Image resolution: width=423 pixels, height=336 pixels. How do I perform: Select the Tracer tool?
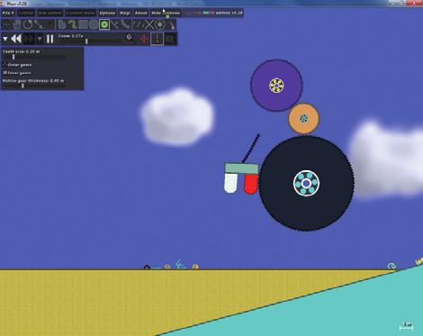171,24
